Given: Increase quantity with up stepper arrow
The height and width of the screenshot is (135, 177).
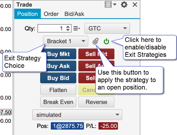Looking at the screenshot, I should coord(68,27).
